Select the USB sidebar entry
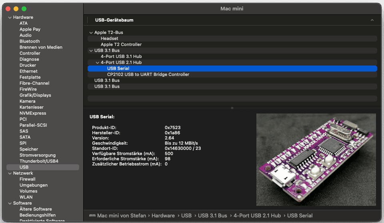The height and width of the screenshot is (223, 384). (43, 167)
